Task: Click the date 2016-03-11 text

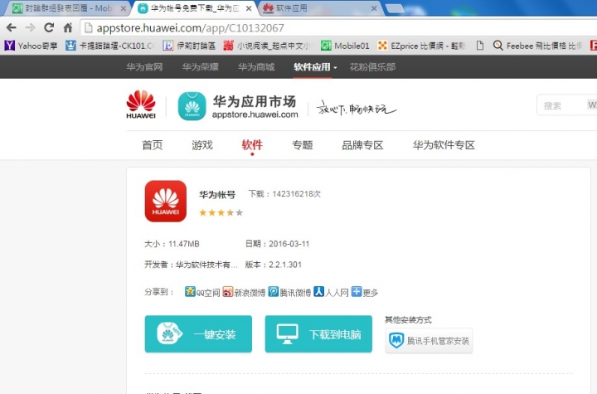Action: click(289, 244)
